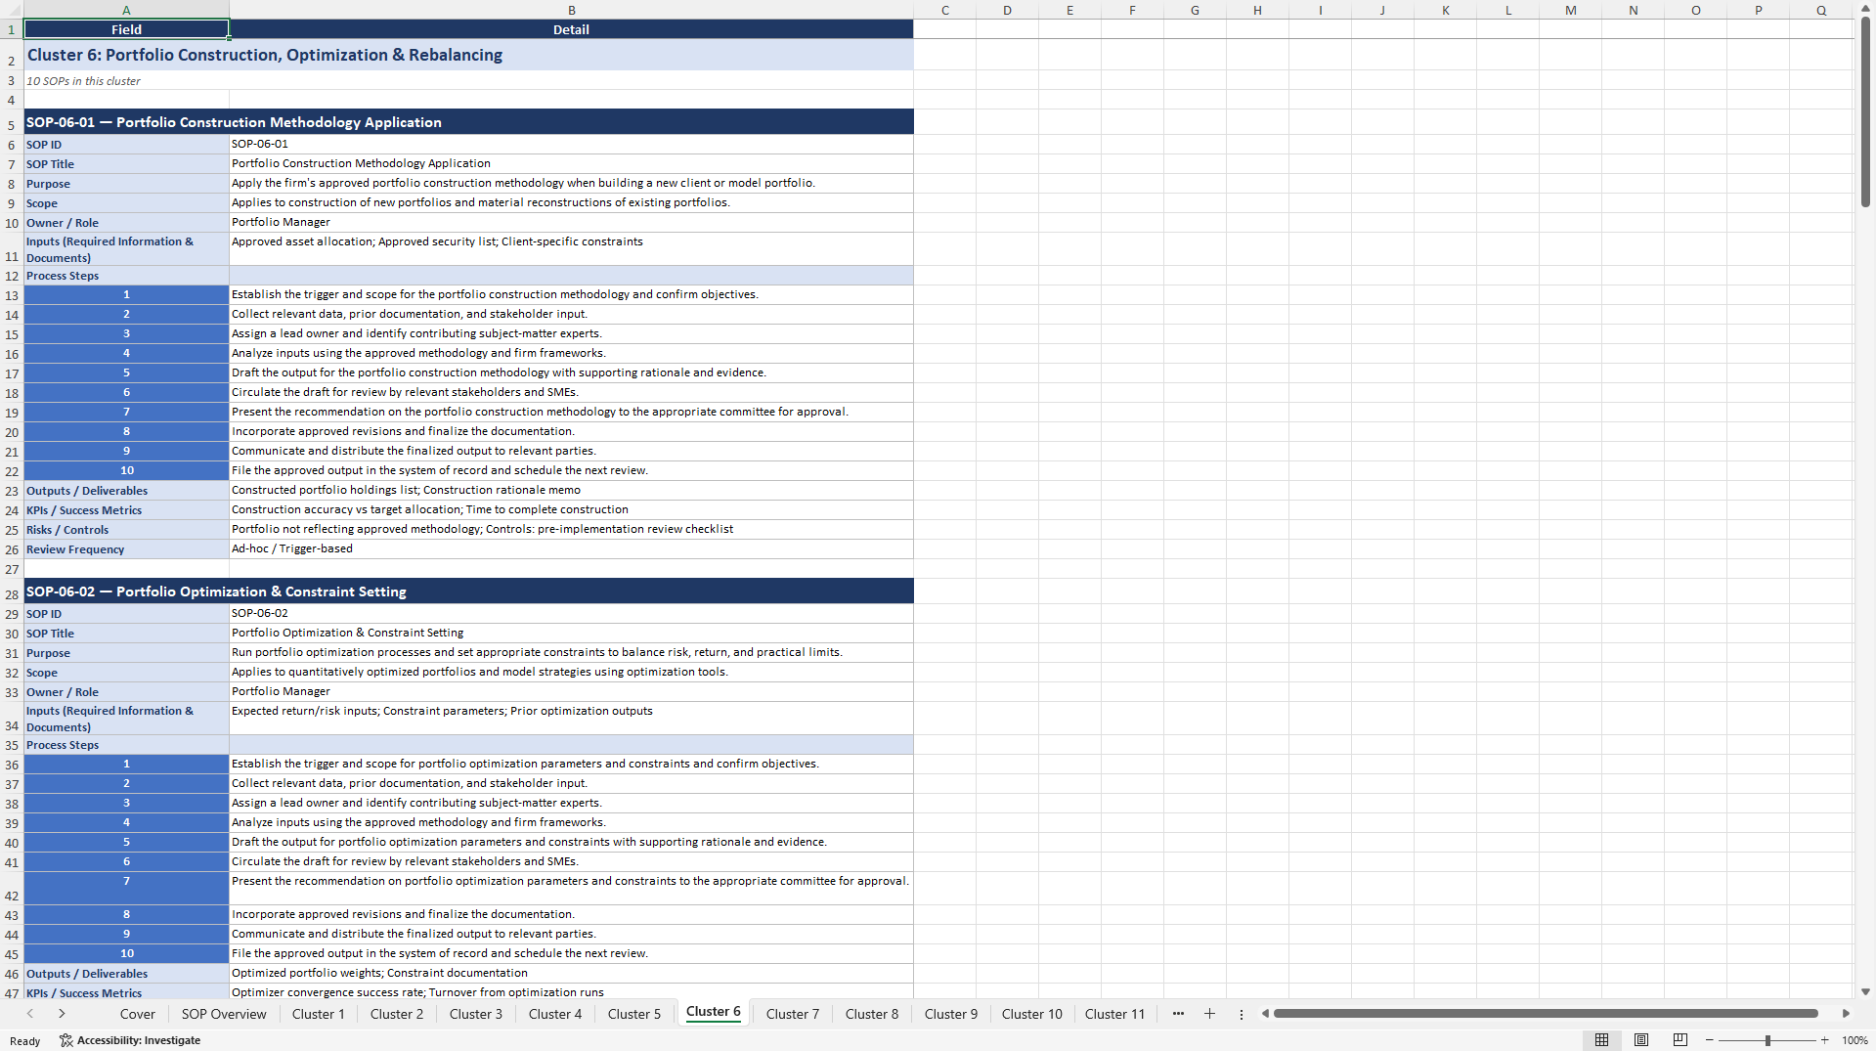1876x1051 pixels.
Task: Select 'Optimized portfolio weights' cell
Action: pyautogui.click(x=571, y=973)
